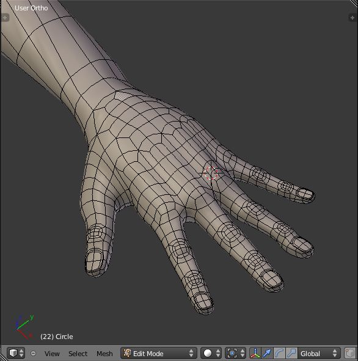The image size is (358, 361).
Task: Open the editor type selector cube icon
Action: point(16,353)
